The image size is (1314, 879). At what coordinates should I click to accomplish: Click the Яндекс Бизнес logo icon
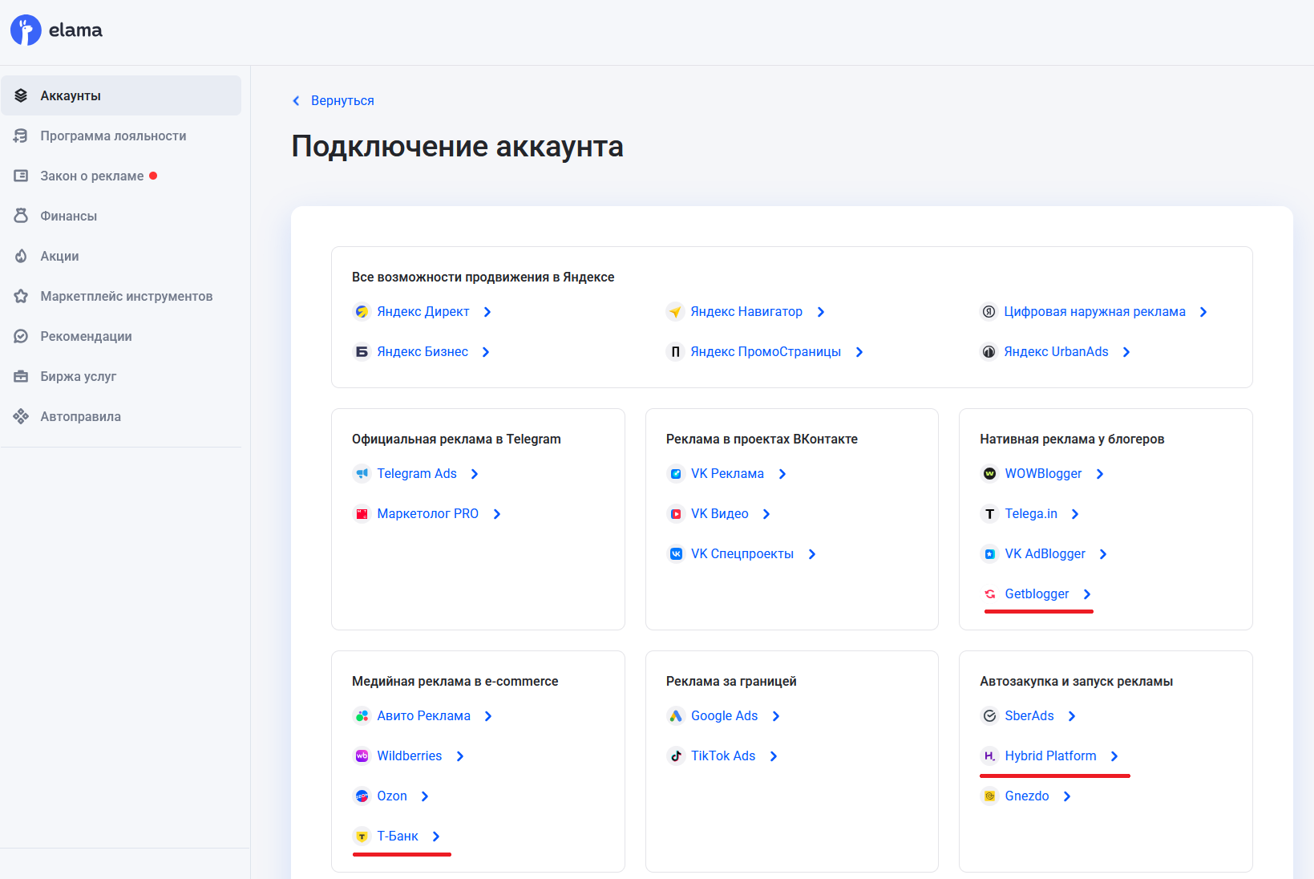tap(362, 352)
